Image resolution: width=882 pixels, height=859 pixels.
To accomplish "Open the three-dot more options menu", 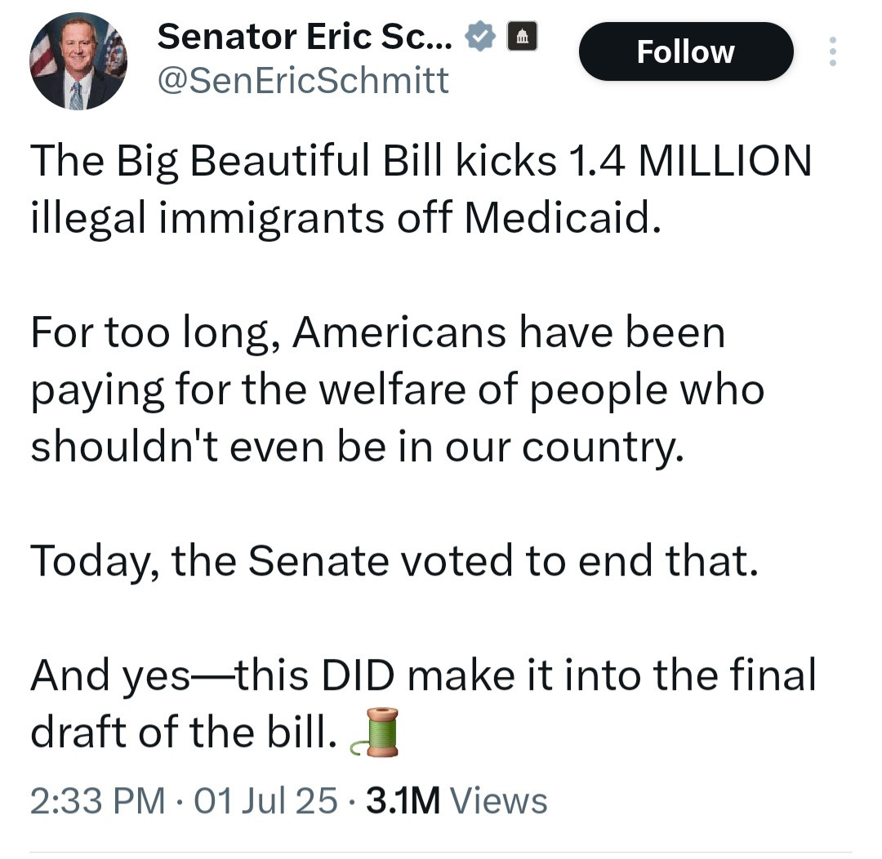I will [x=833, y=51].
